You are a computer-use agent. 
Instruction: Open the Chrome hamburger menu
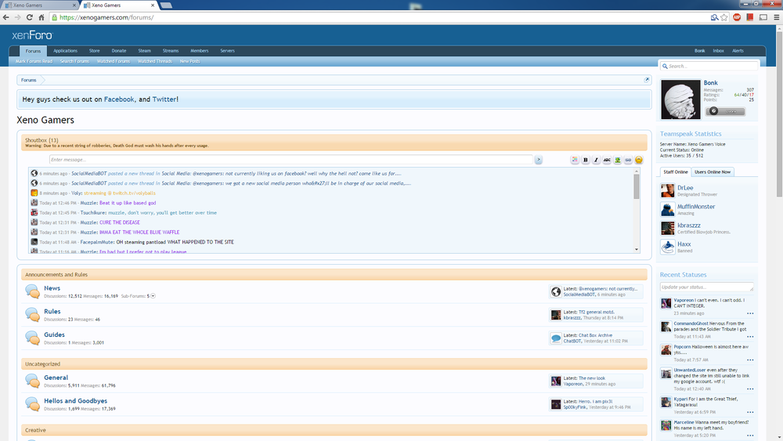(x=777, y=17)
